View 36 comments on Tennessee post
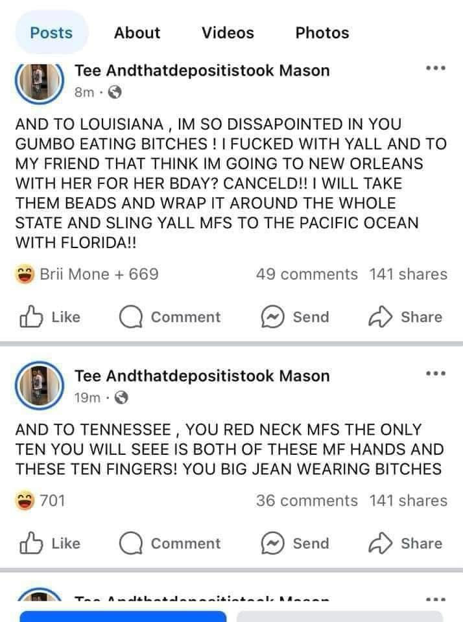This screenshot has height=622, width=463. (x=307, y=501)
